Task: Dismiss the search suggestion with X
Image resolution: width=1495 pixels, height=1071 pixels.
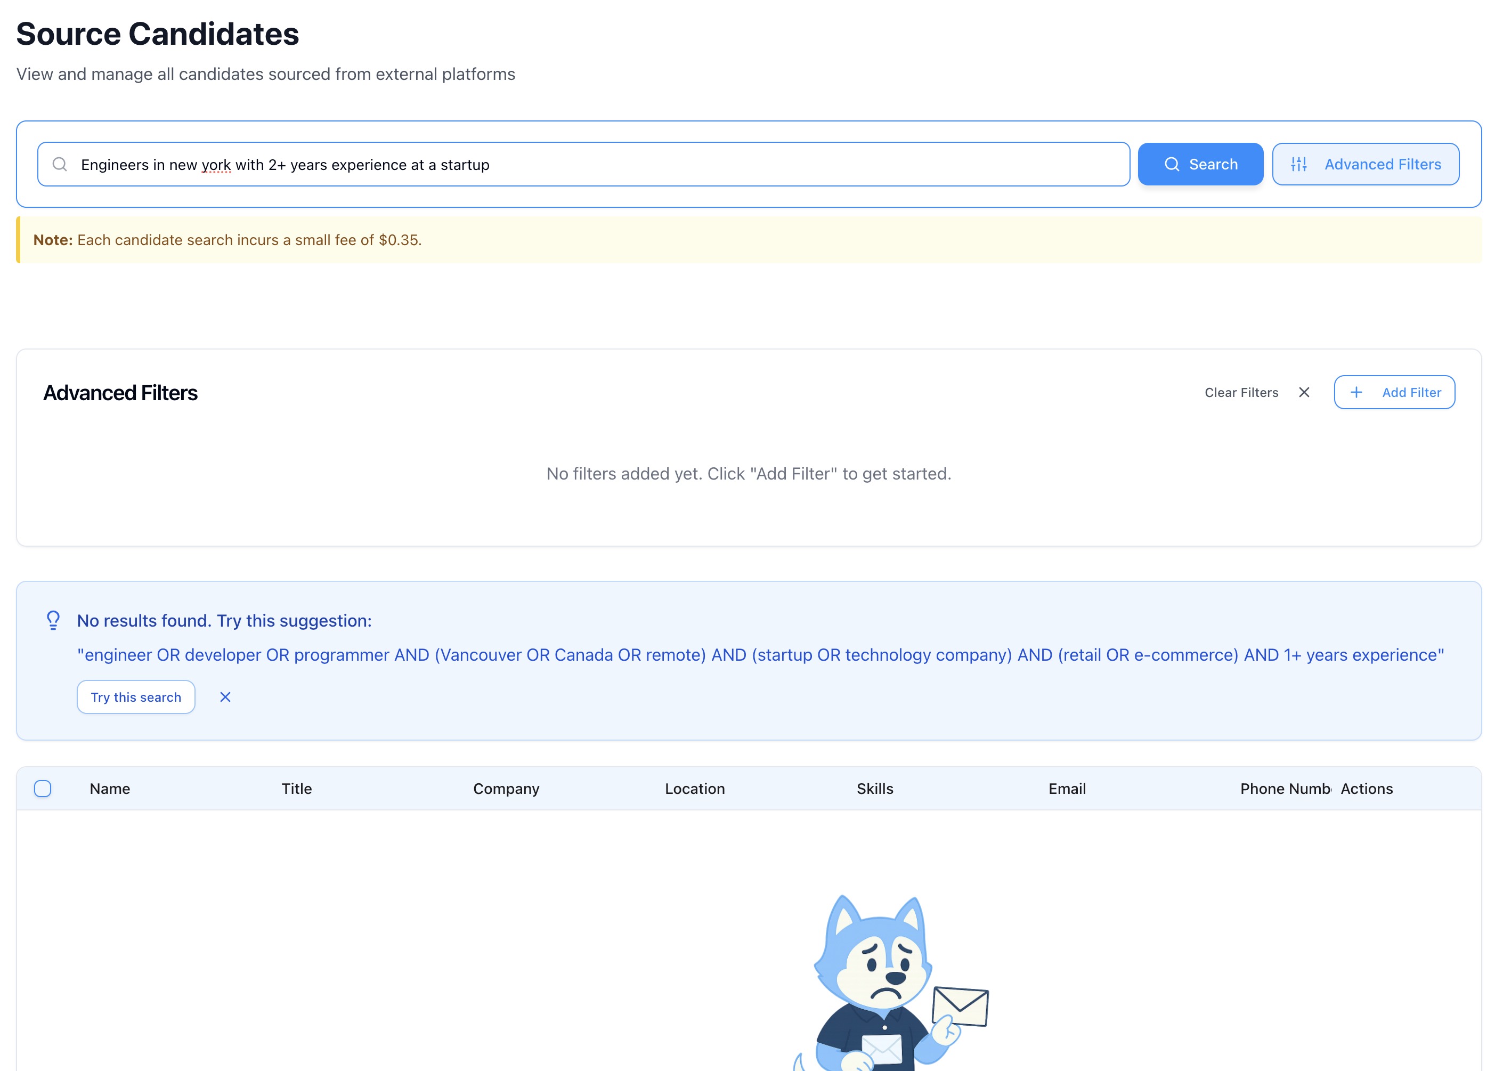Action: (225, 696)
